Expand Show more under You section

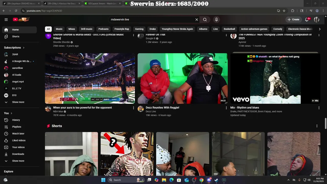point(19,161)
